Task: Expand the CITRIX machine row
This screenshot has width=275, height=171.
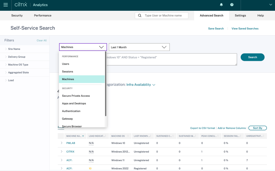Action: click(x=61, y=152)
